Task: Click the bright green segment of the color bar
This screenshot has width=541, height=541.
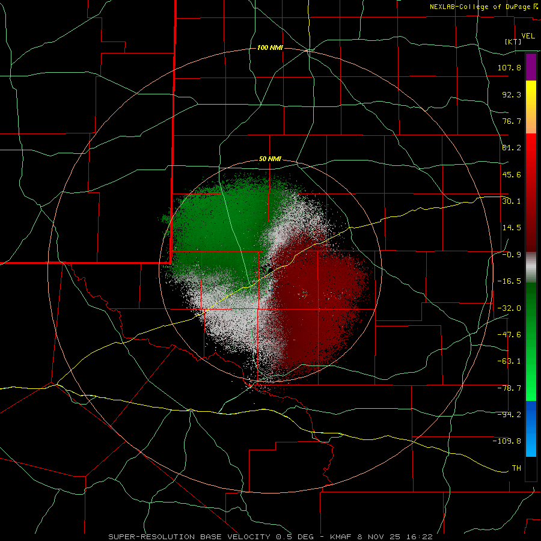Action: click(x=531, y=341)
